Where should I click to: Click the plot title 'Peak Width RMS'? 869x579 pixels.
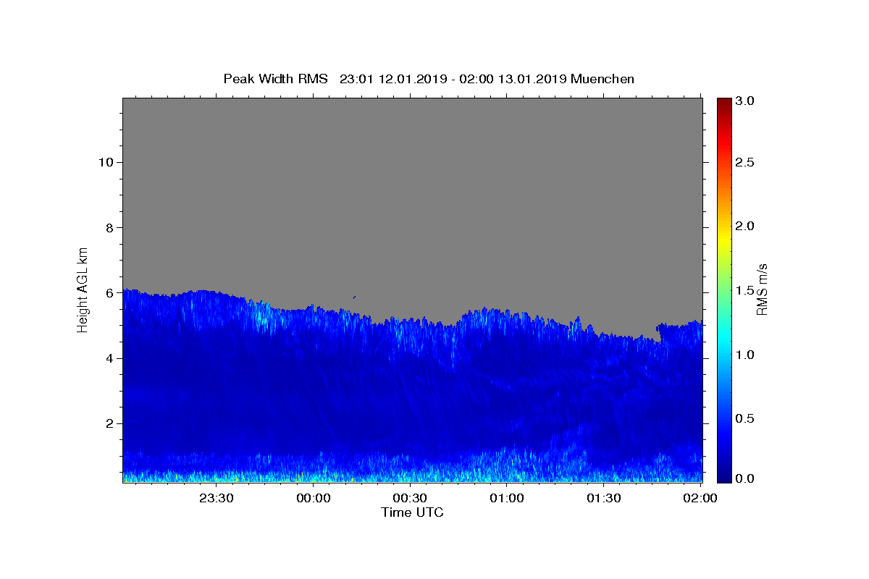pyautogui.click(x=276, y=79)
